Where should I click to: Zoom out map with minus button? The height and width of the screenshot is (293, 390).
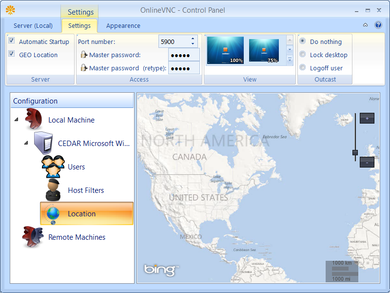[x=367, y=163]
